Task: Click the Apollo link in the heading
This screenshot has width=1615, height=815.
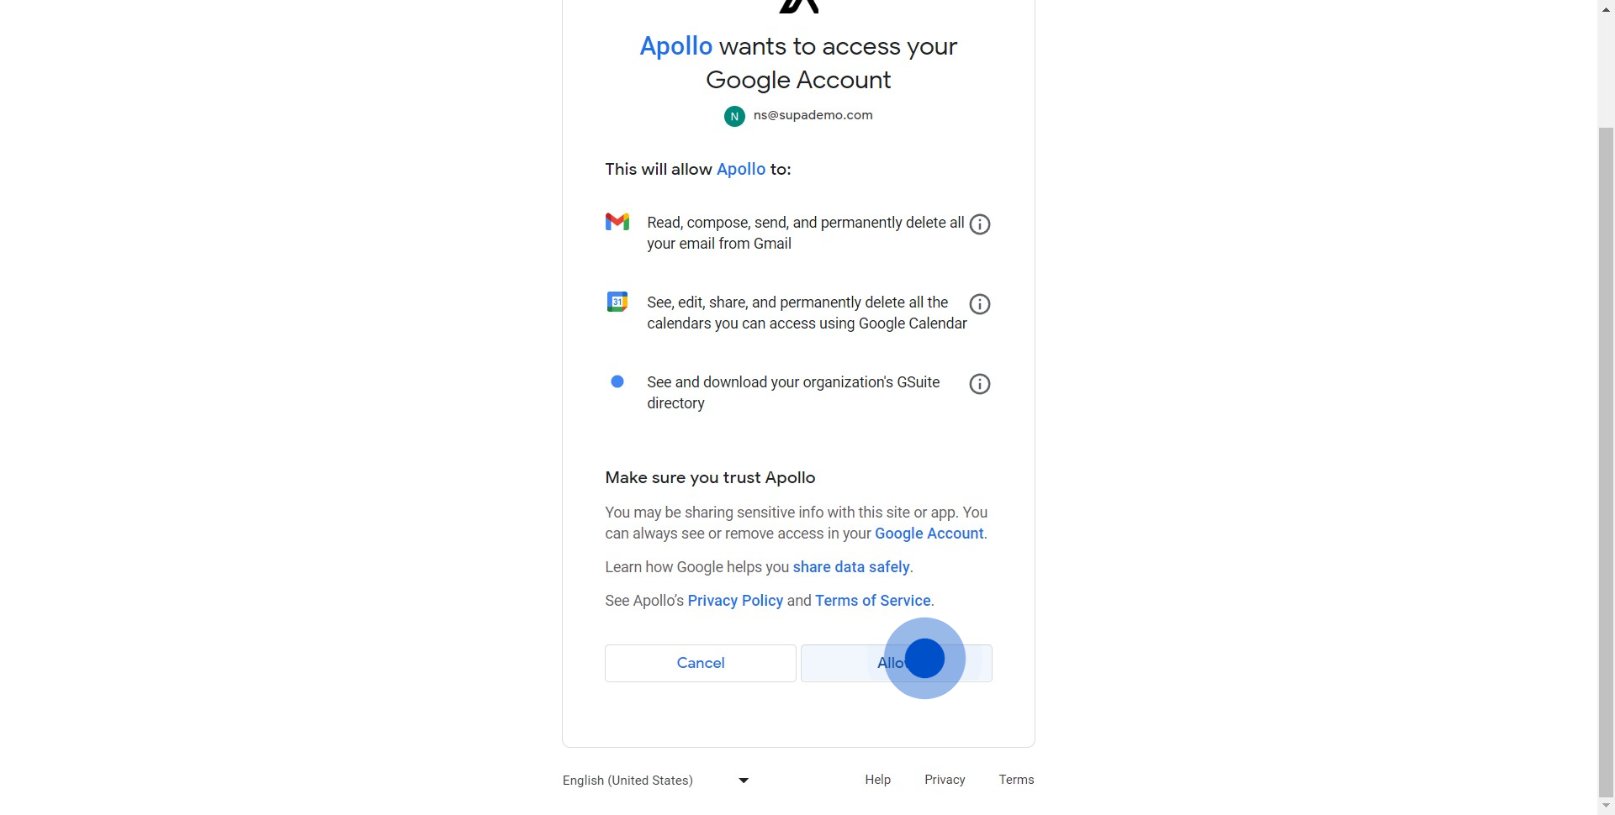Action: coord(676,46)
